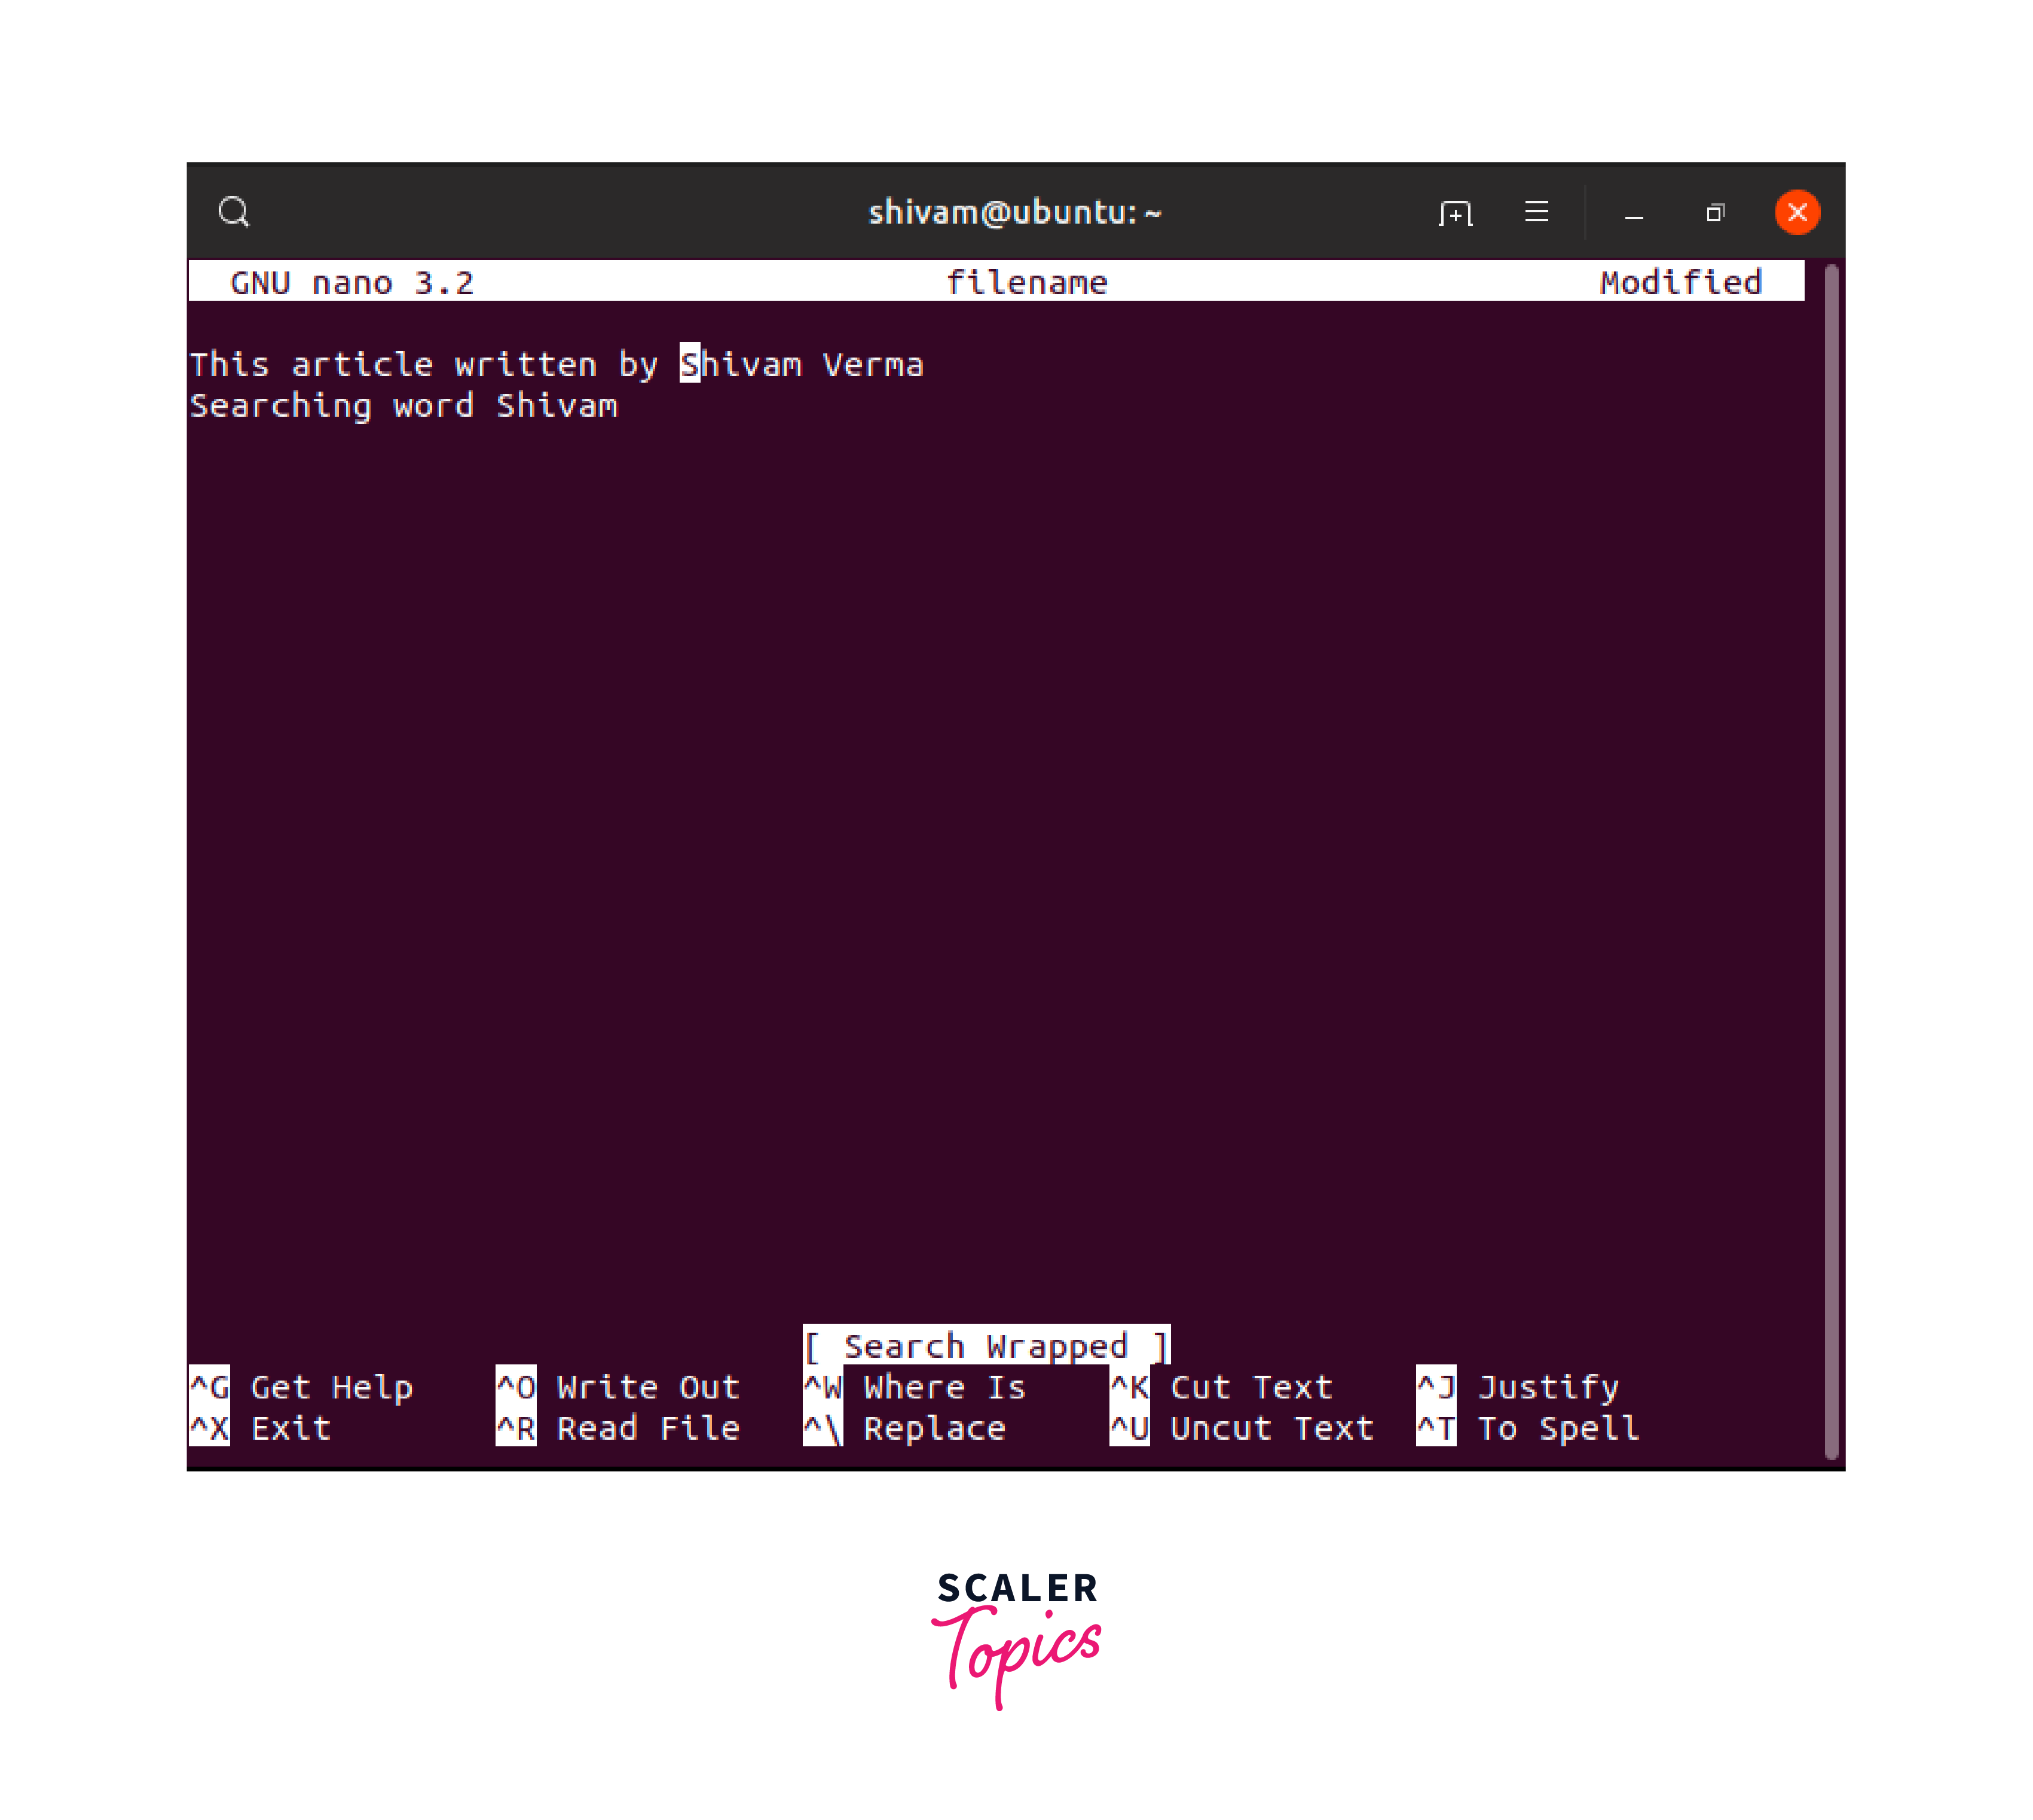Click the ^T To Spell shortcut
This screenshot has height=1820, width=2033.
tap(1528, 1428)
